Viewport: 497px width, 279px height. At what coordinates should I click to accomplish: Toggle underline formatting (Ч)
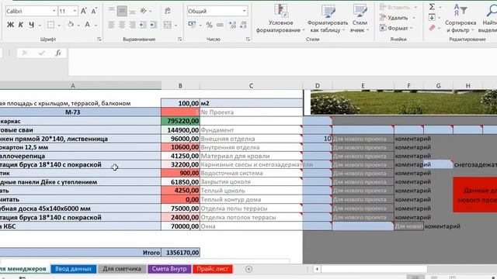click(x=31, y=25)
